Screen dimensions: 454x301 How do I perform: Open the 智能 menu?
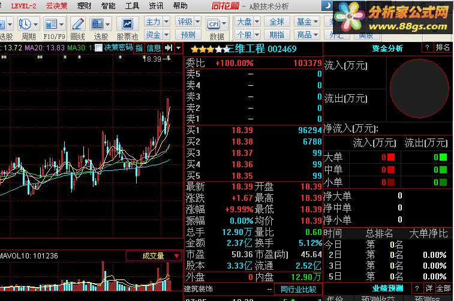(x=108, y=6)
